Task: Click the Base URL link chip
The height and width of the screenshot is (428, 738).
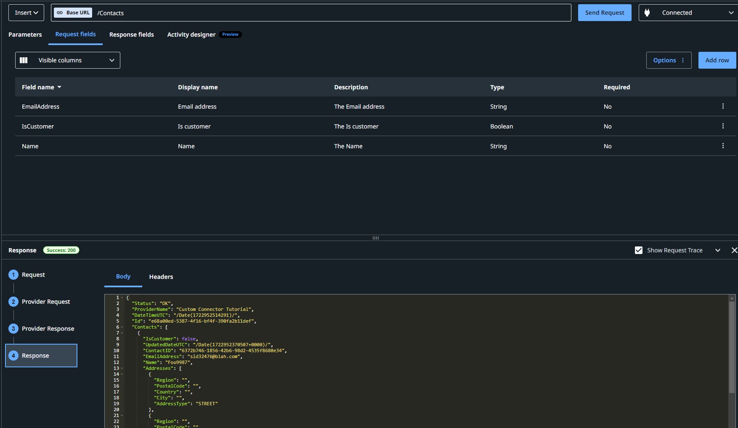Action: pyautogui.click(x=73, y=13)
